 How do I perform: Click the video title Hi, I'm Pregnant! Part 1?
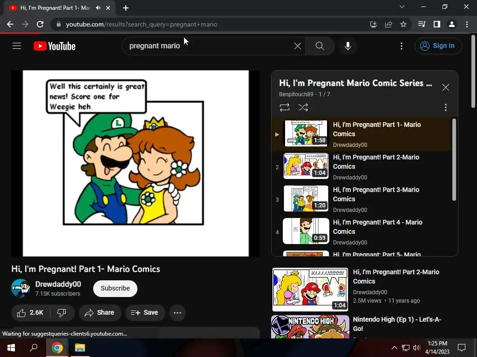tap(86, 269)
